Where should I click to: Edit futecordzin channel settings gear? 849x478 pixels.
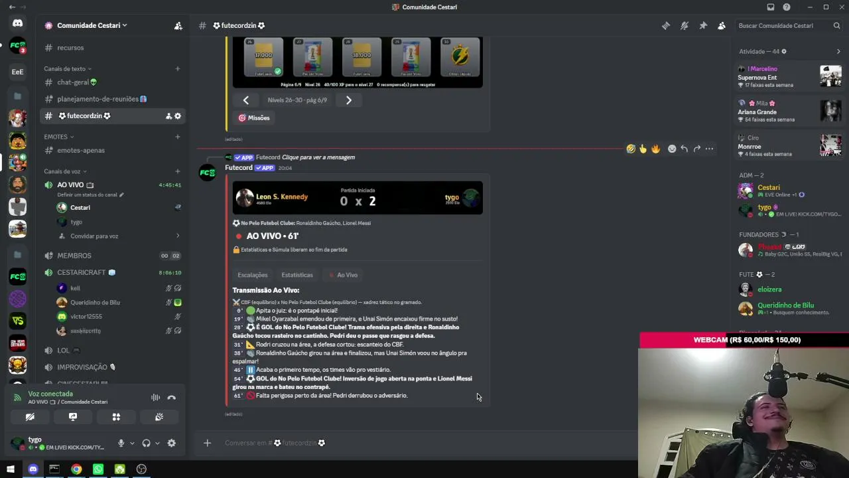pyautogui.click(x=178, y=116)
